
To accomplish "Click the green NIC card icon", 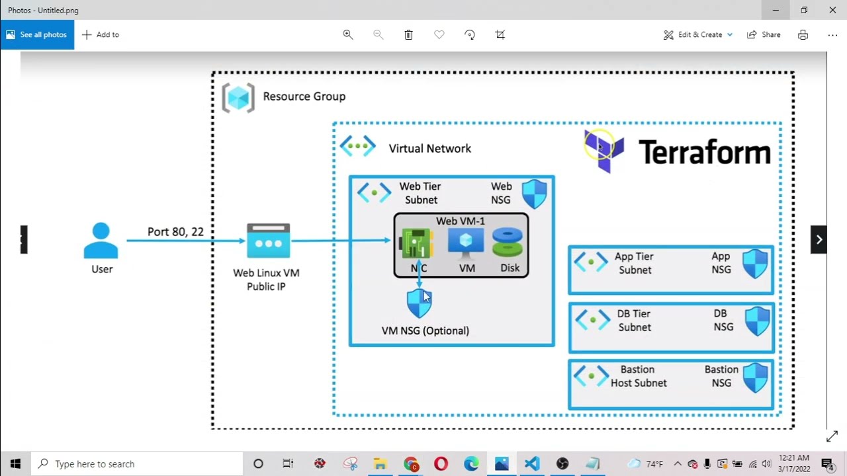I will coord(416,243).
